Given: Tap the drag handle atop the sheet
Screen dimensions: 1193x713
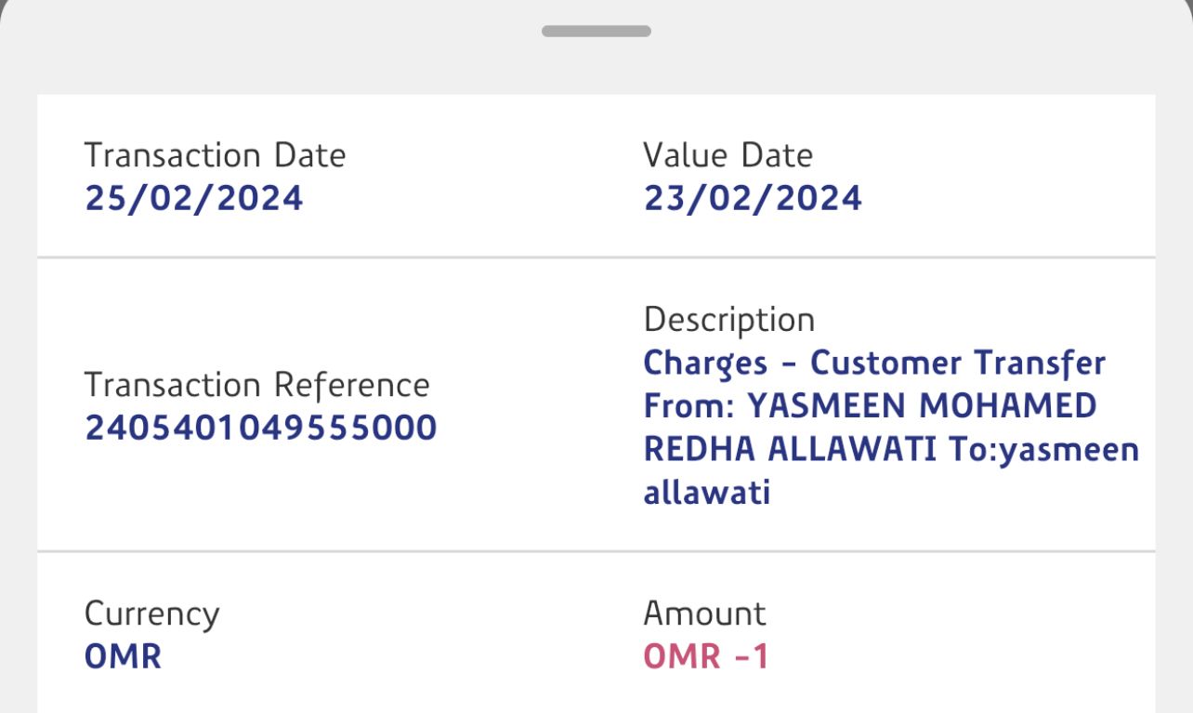Looking at the screenshot, I should click(596, 31).
